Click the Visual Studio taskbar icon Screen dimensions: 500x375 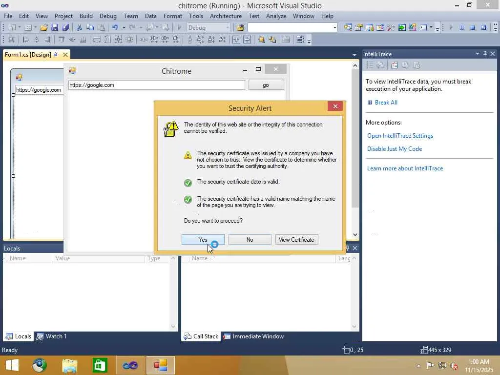[130, 365]
